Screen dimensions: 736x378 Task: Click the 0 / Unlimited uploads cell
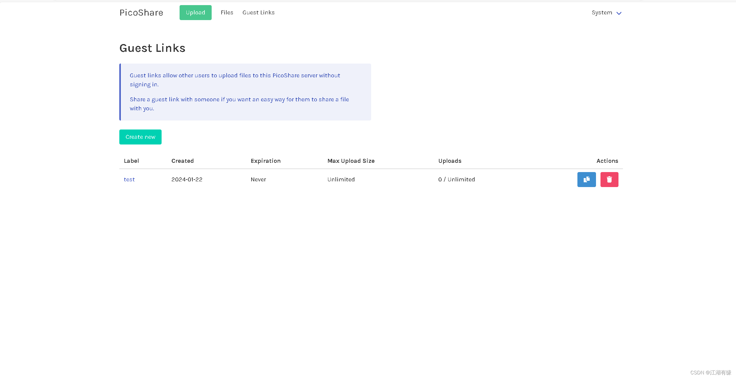click(x=456, y=179)
